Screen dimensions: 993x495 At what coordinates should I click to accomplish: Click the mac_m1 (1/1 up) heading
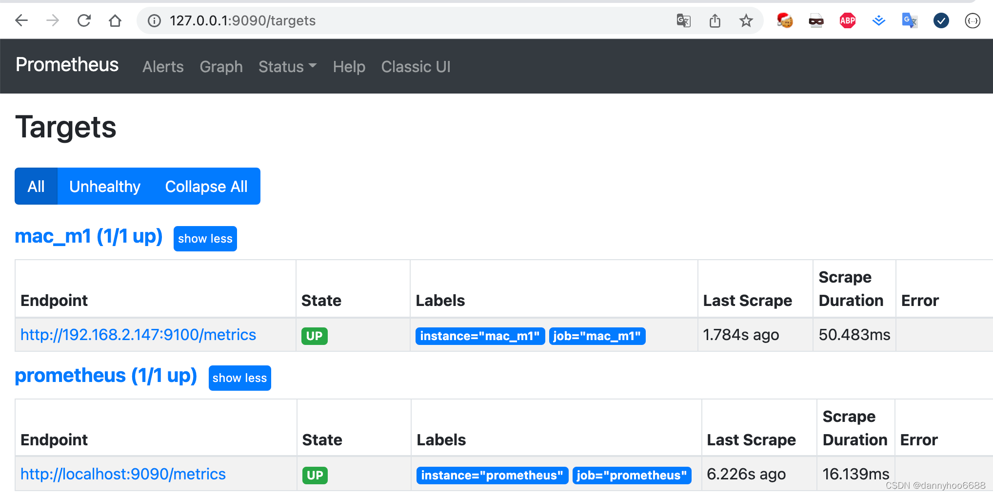coord(89,236)
